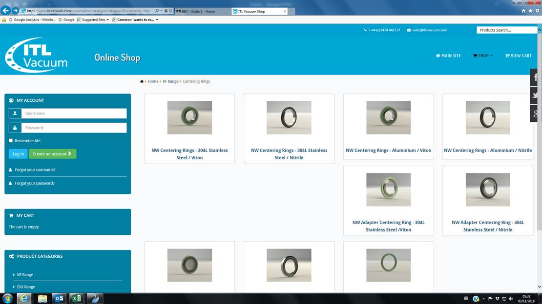This screenshot has height=304, width=542.
Task: Click thumbnail of Aluminium / Nitrile ring
Action: tap(488, 118)
